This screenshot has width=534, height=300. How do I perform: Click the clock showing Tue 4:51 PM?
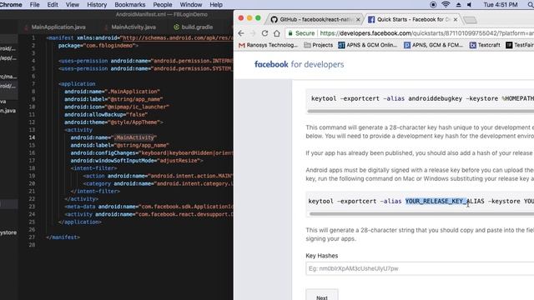(501, 5)
